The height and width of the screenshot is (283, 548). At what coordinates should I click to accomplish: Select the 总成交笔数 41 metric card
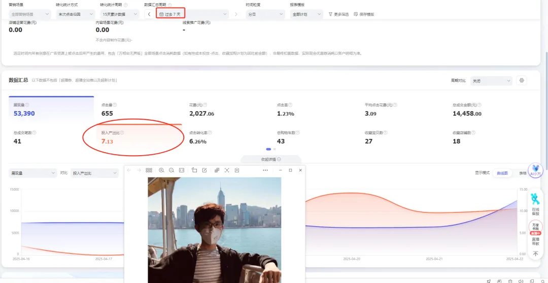click(51, 137)
